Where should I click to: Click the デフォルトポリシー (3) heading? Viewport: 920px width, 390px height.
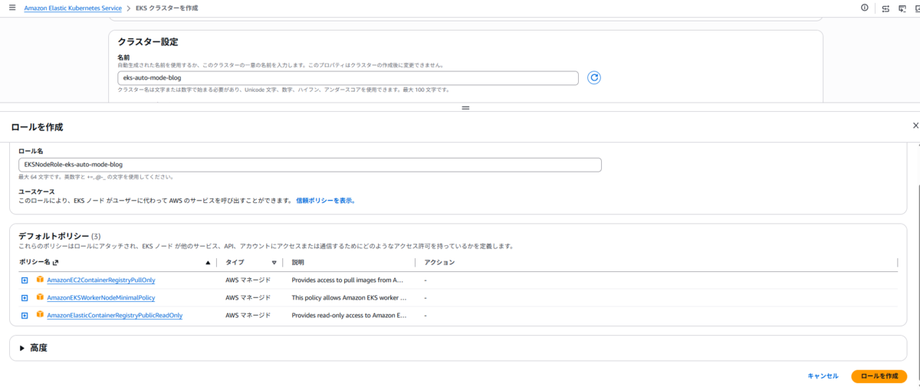point(60,236)
